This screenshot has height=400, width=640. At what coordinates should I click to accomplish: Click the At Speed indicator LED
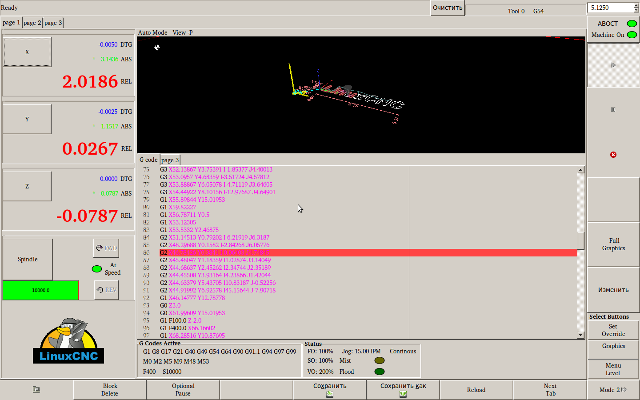[96, 269]
